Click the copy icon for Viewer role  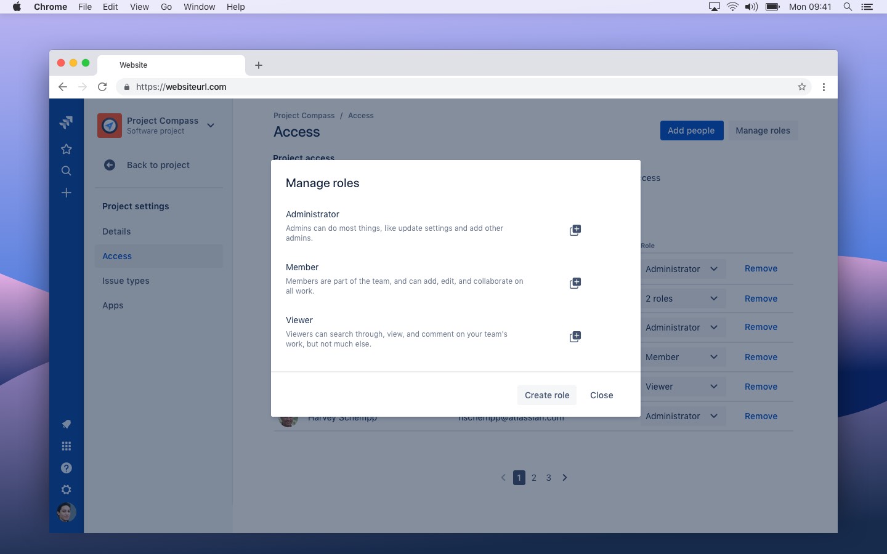point(575,337)
